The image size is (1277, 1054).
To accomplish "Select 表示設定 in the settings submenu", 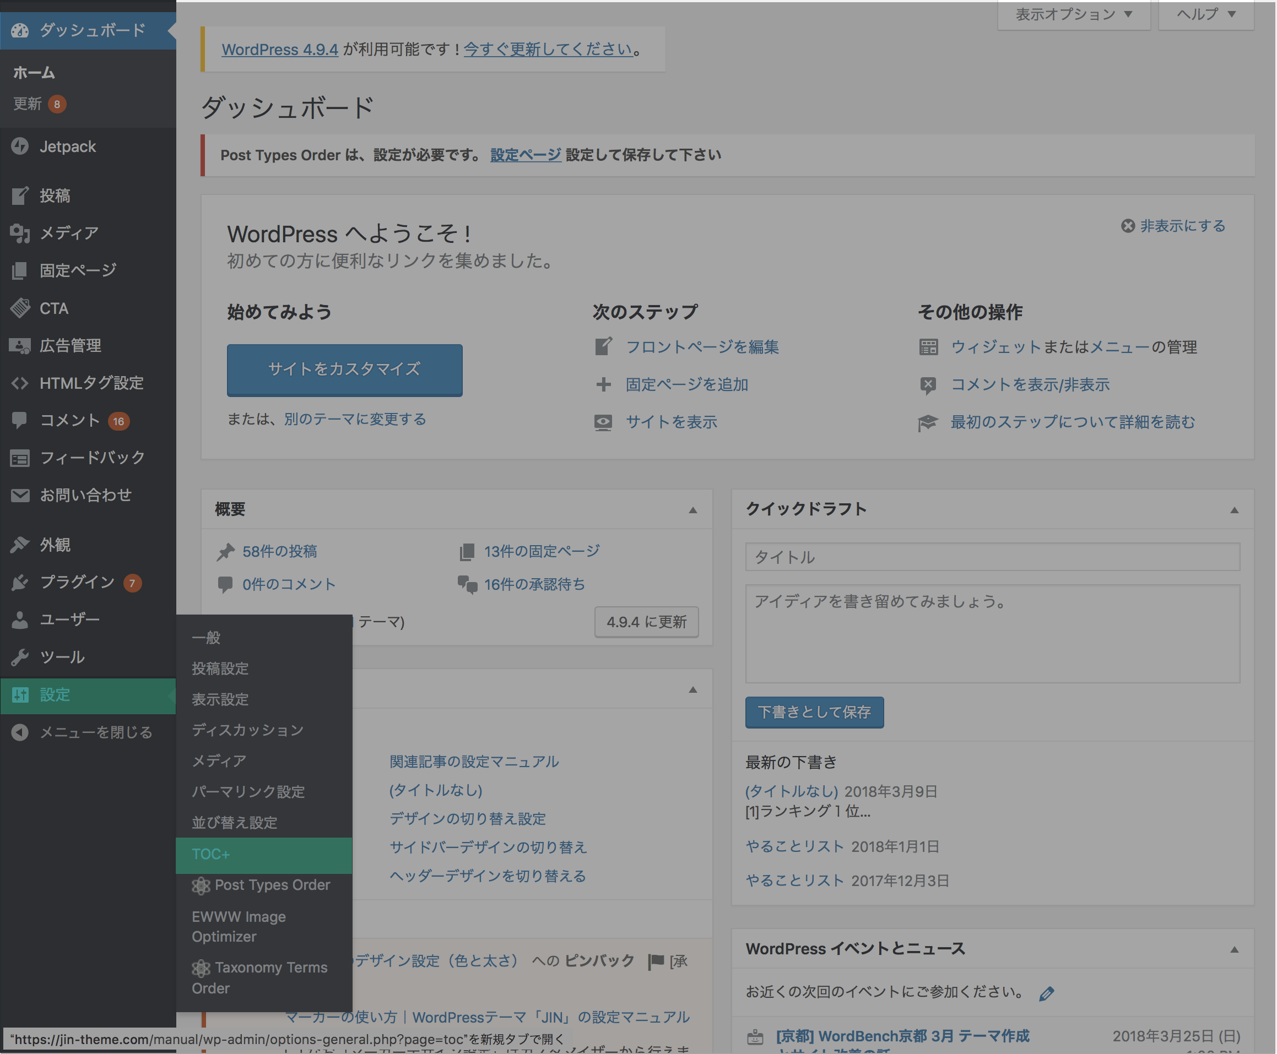I will click(x=263, y=699).
